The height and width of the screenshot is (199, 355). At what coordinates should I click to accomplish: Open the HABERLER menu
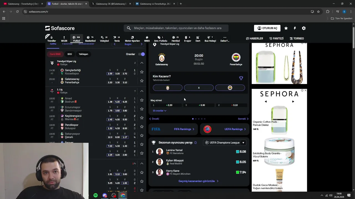(254, 38)
